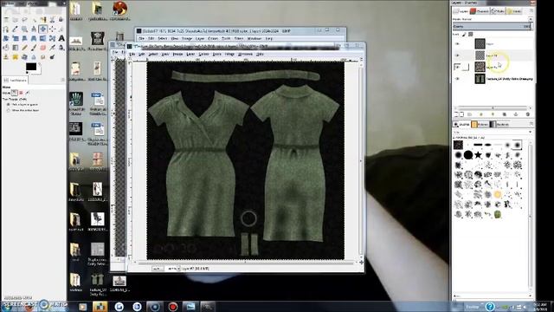The height and width of the screenshot is (312, 554).
Task: Open the Image menu in back GIMP window
Action: [x=187, y=38]
